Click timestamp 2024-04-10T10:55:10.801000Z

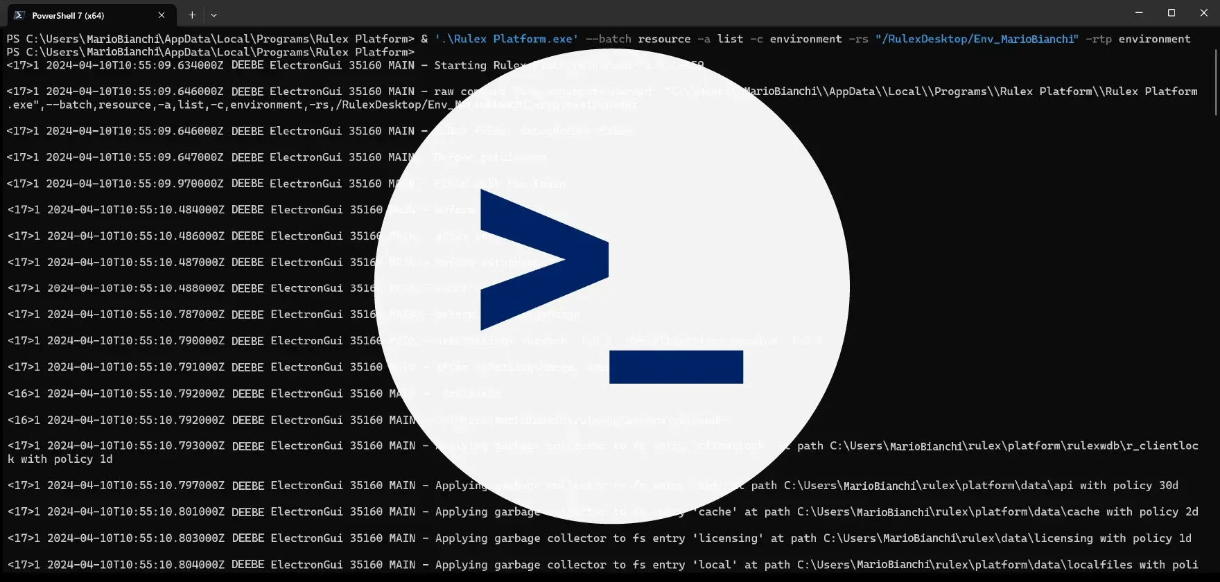click(136, 512)
